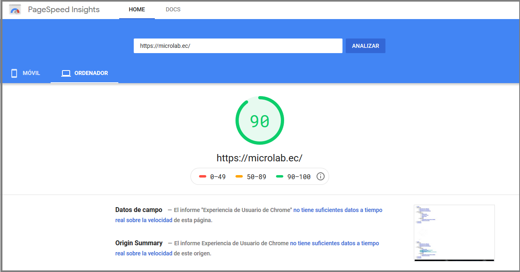Click the ANALIZAR button

366,46
